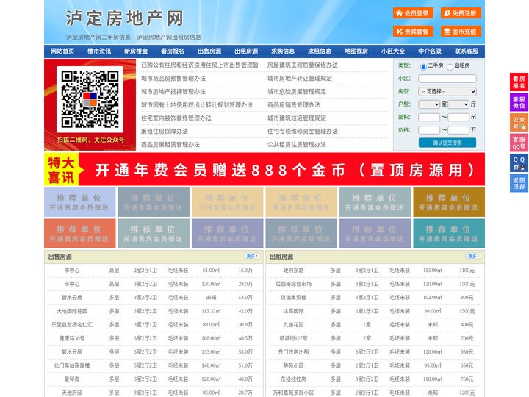The image size is (529, 397).
Task: Open the 求购信息 navigation item
Action: pos(283,51)
